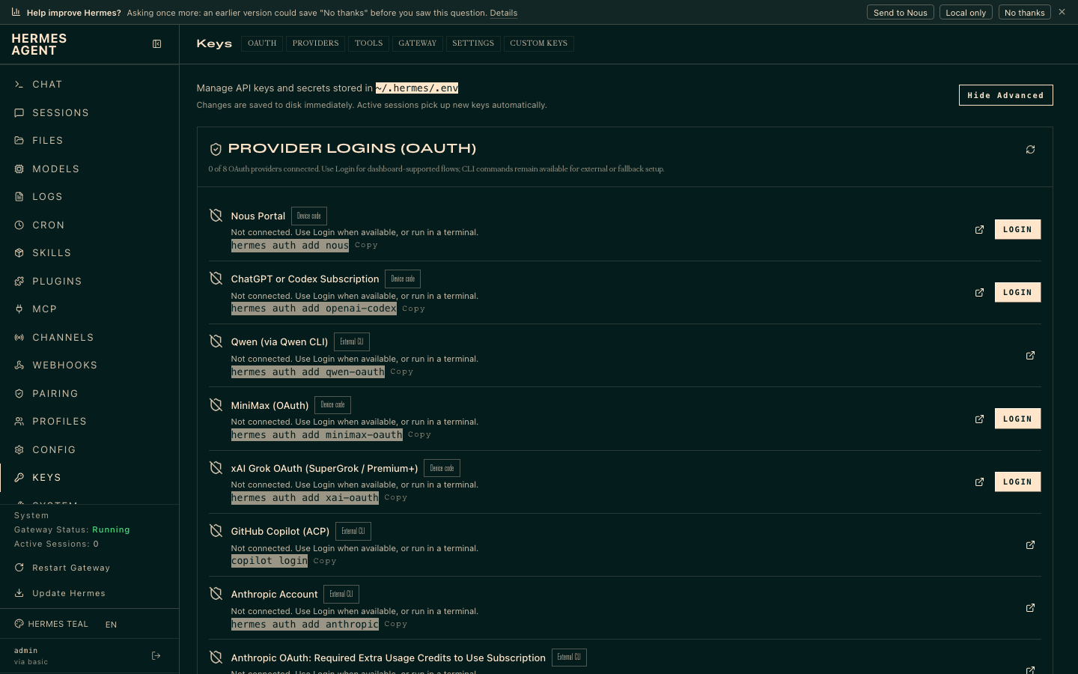Screen dimensions: 1078x674
Task: View the Logs page
Action: pyautogui.click(x=90, y=197)
